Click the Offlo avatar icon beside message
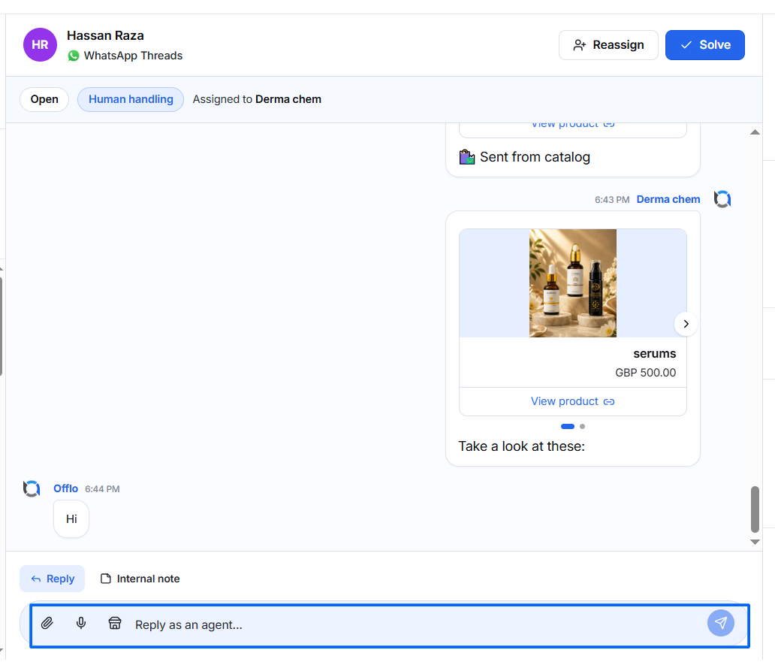 tap(32, 489)
